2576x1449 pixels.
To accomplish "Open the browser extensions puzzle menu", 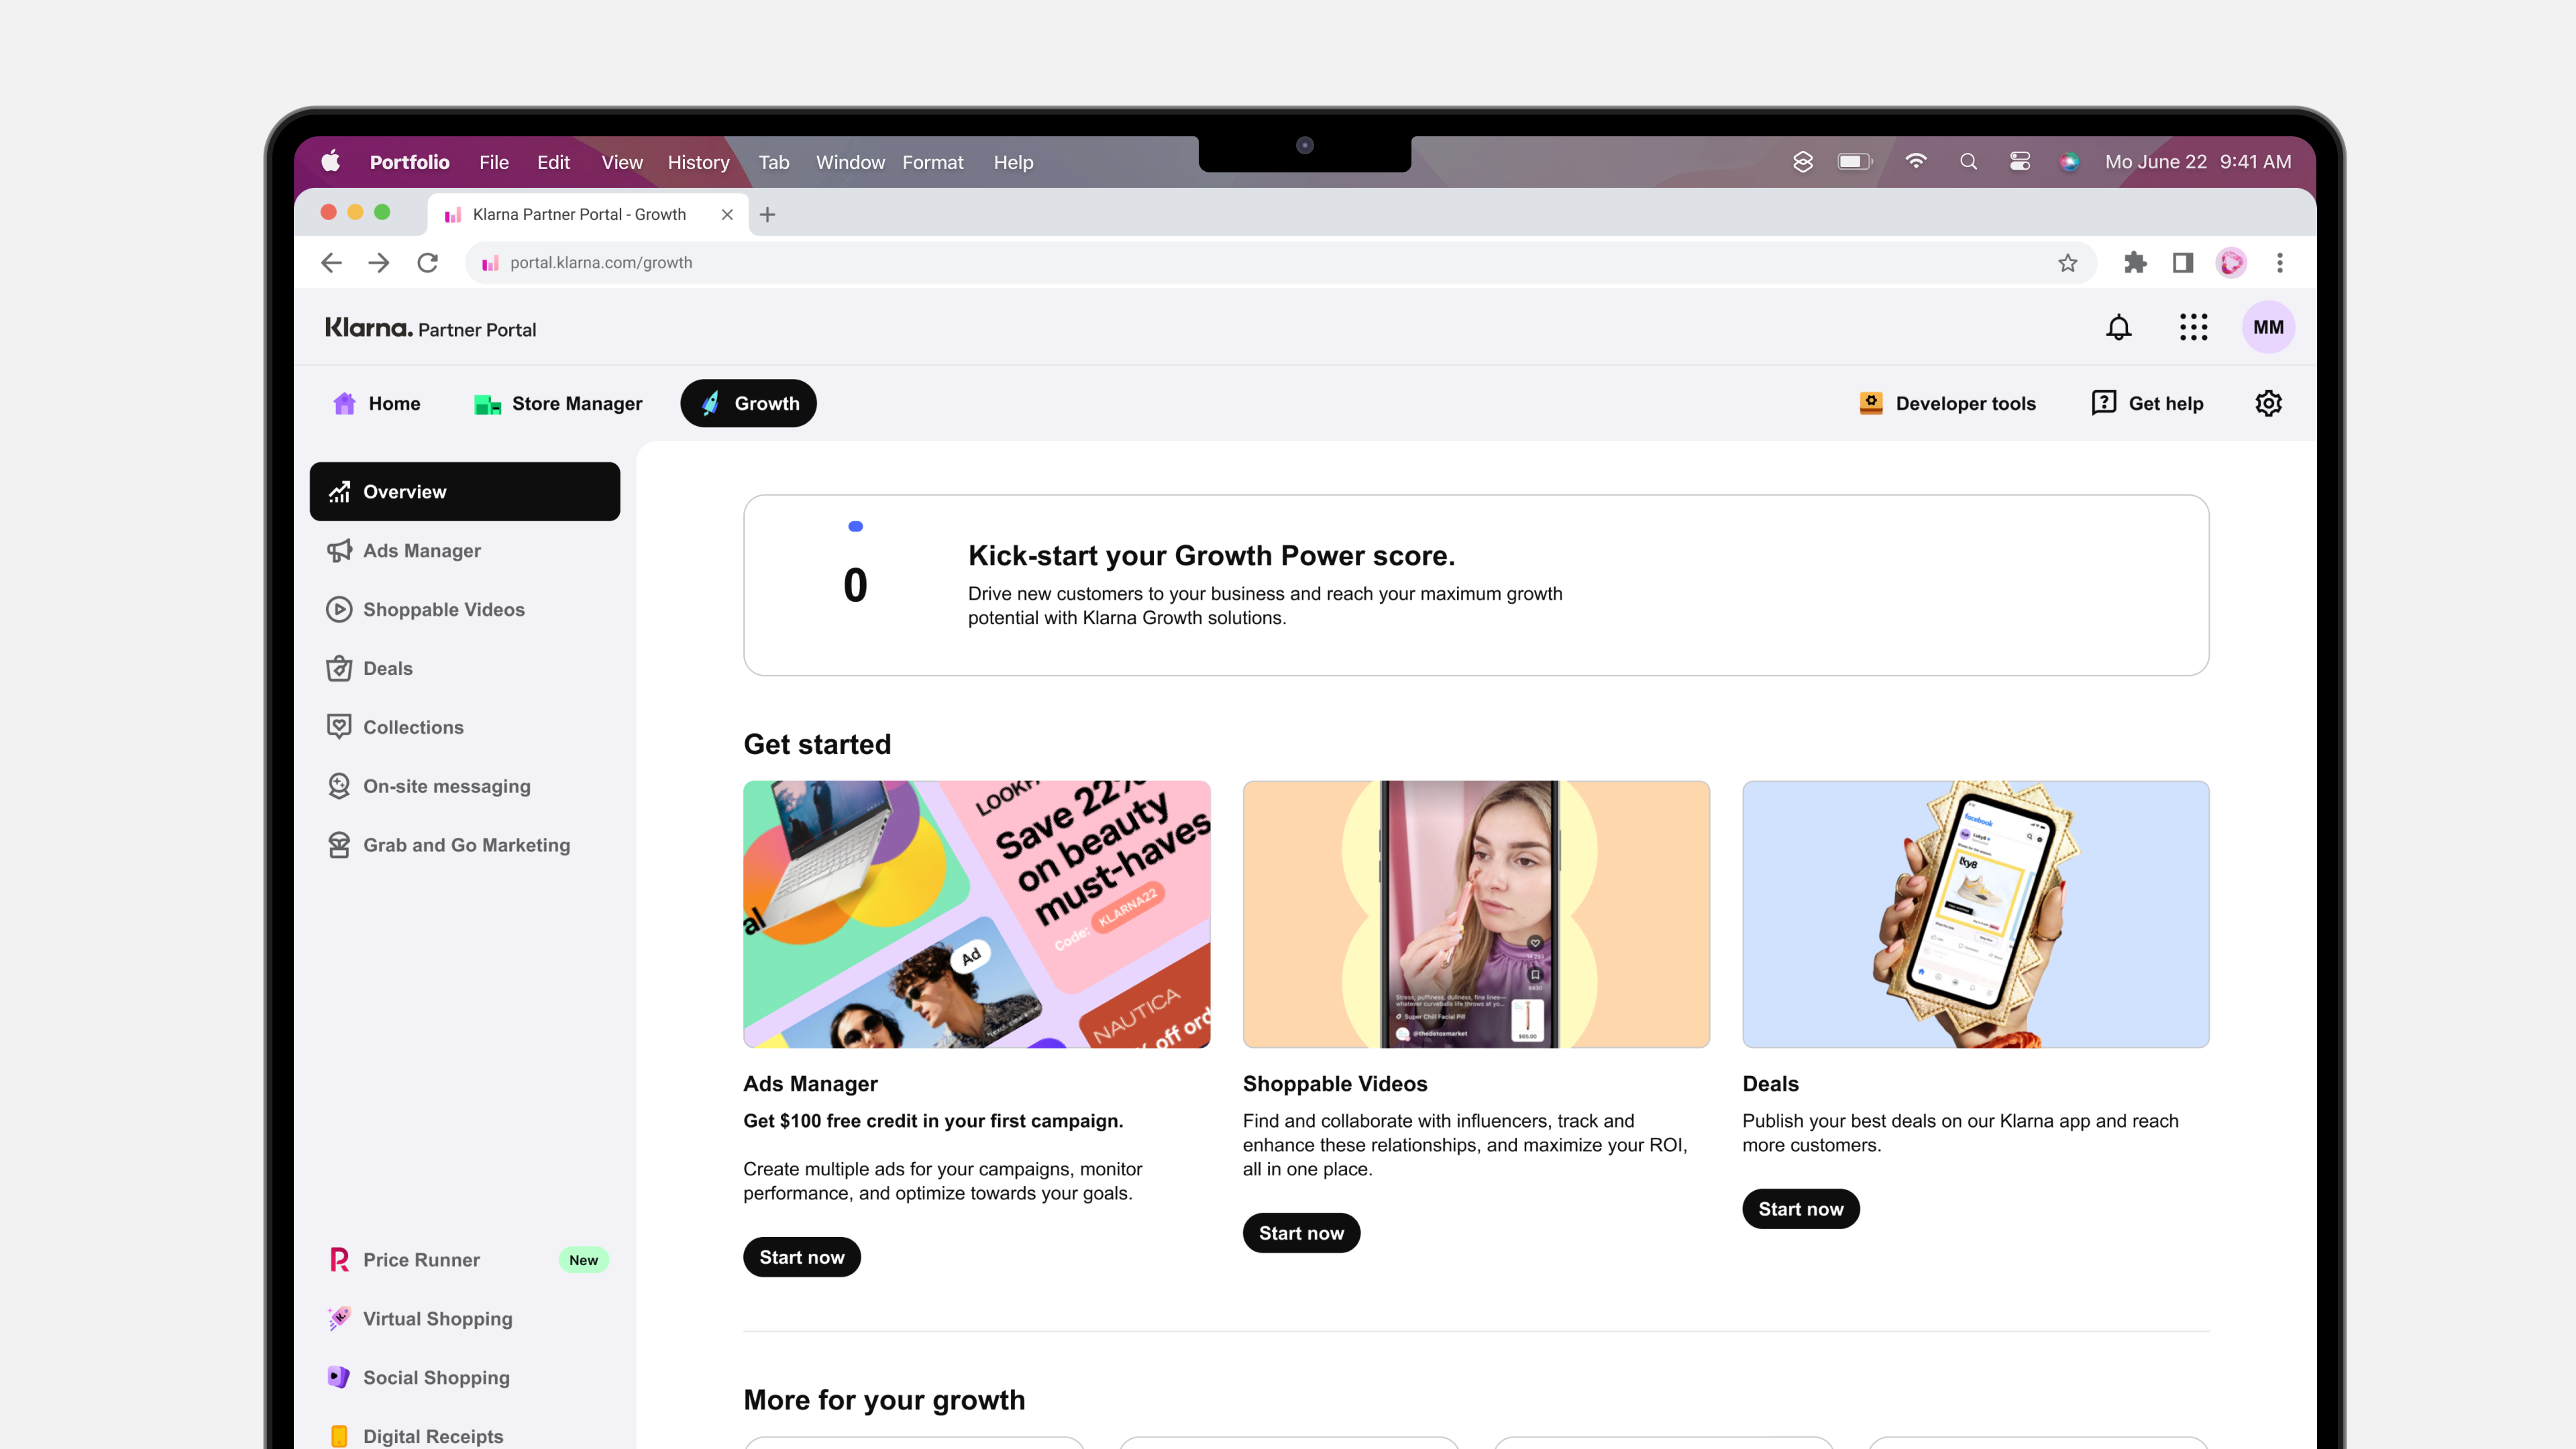I will (x=2136, y=263).
